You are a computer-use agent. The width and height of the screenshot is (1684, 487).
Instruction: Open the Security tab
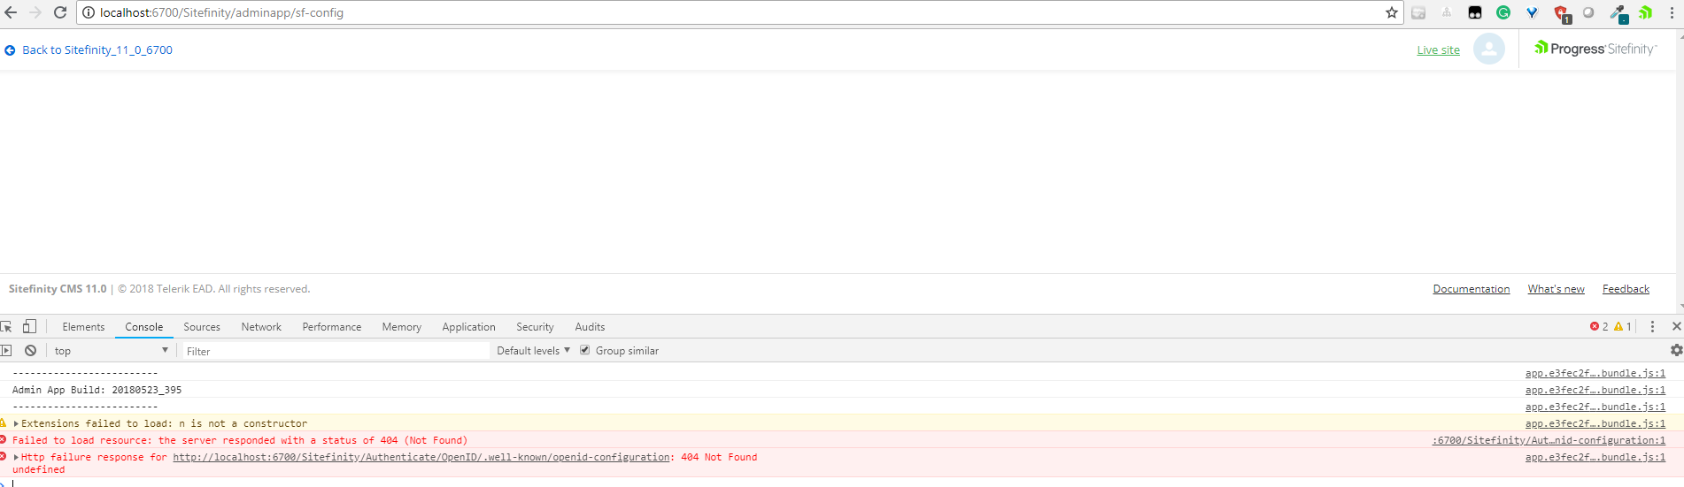point(535,327)
